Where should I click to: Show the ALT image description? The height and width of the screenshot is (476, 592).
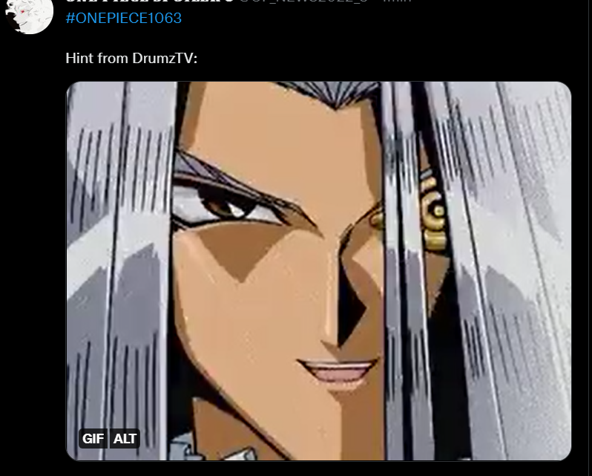pos(125,439)
